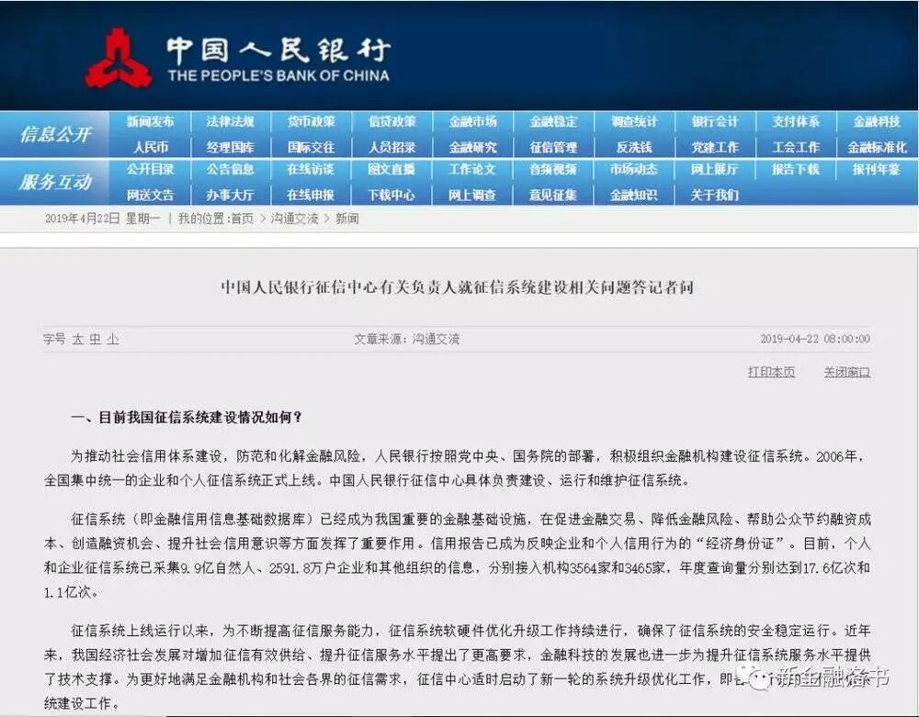Click the 信息公开 section header
Viewport: 919px width, 717px height.
(55, 135)
